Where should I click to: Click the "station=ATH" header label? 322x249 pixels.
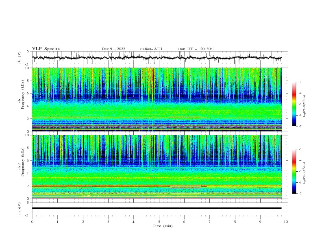(x=151, y=49)
